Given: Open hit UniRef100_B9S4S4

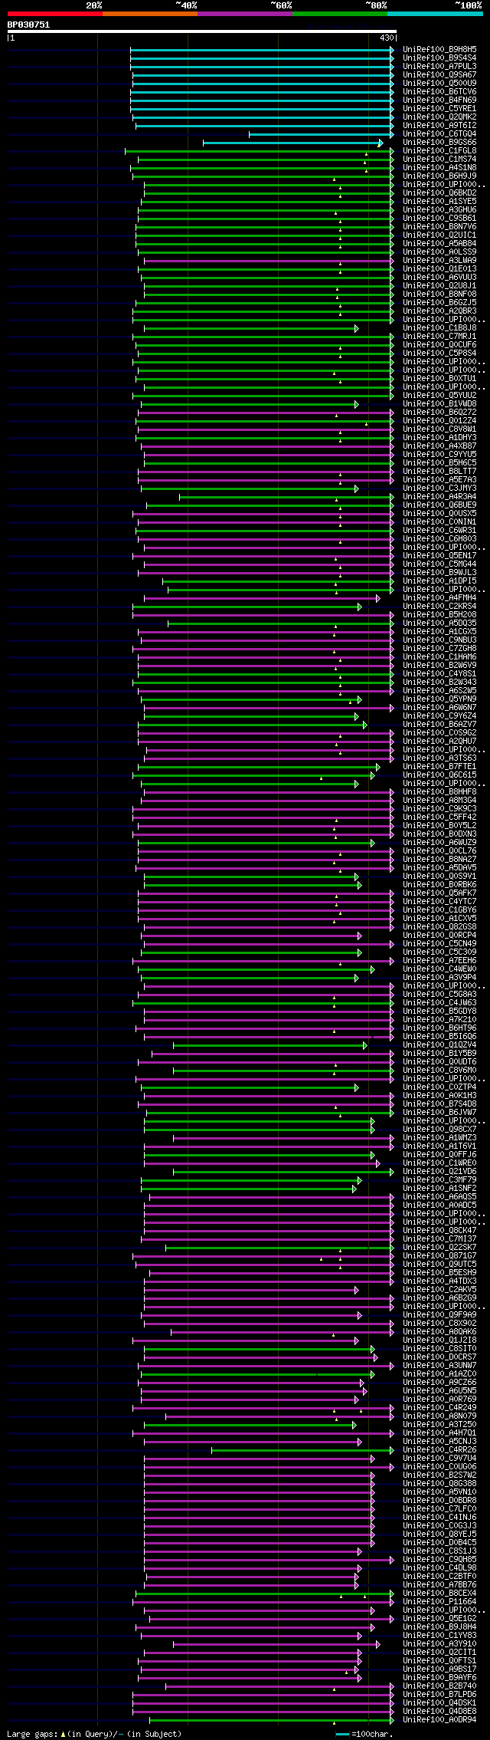Looking at the screenshot, I should [x=439, y=58].
